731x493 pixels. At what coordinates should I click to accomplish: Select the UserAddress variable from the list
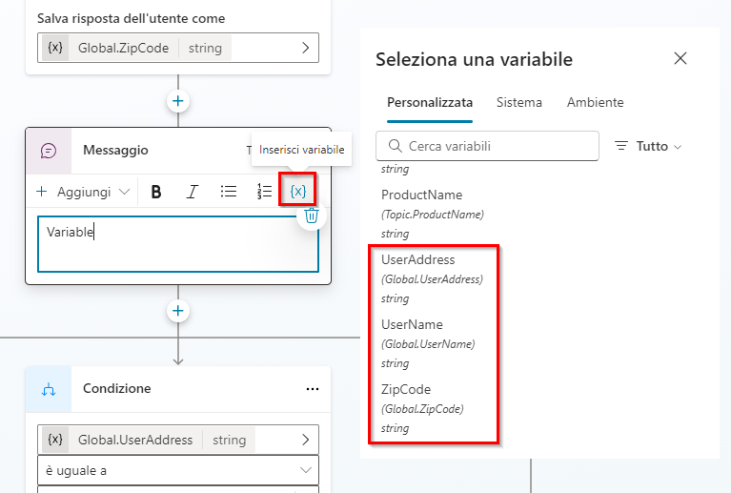(433, 278)
